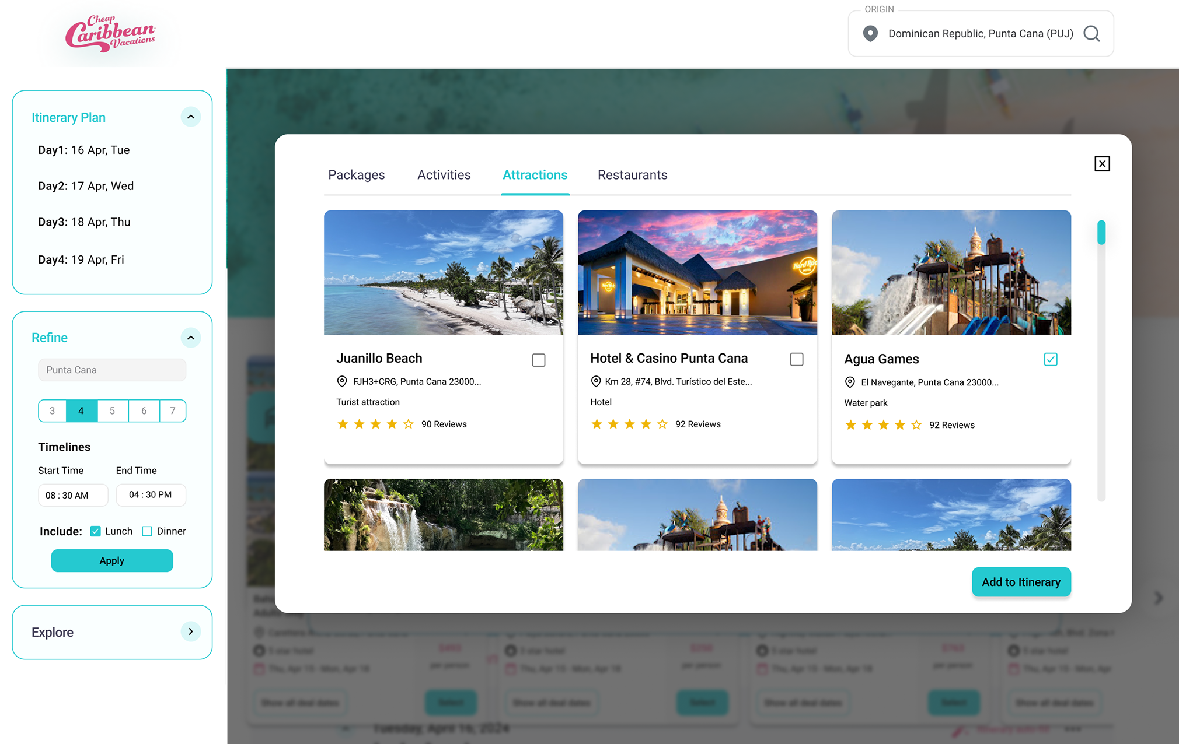The image size is (1179, 744).
Task: Choose 7 in the day count selector
Action: coord(173,410)
